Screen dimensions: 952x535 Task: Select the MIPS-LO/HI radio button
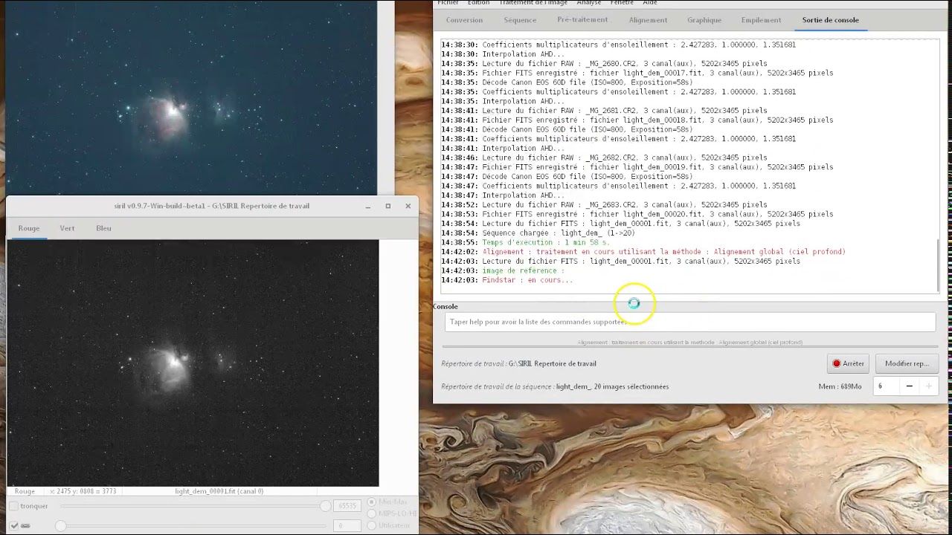372,513
